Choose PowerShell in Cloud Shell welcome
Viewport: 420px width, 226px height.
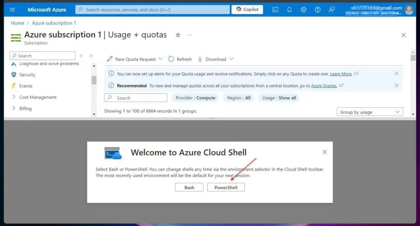click(226, 187)
